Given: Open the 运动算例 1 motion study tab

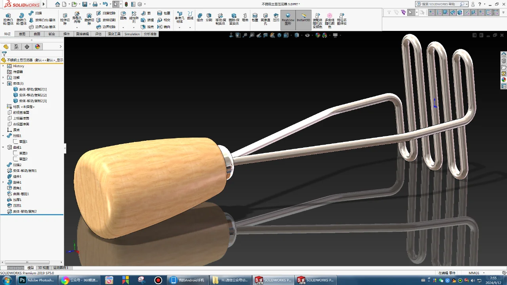Looking at the screenshot, I should pos(61,268).
